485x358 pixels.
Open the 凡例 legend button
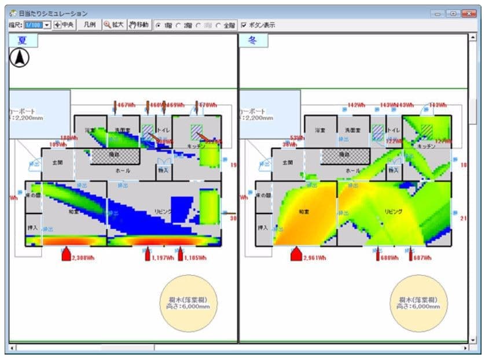point(89,25)
